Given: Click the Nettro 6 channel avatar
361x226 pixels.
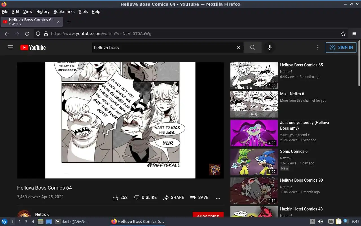Looking at the screenshot, I should pyautogui.click(x=24, y=214).
